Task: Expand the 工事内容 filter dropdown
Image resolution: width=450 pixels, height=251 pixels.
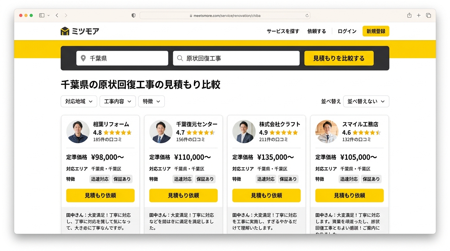Action: point(118,101)
